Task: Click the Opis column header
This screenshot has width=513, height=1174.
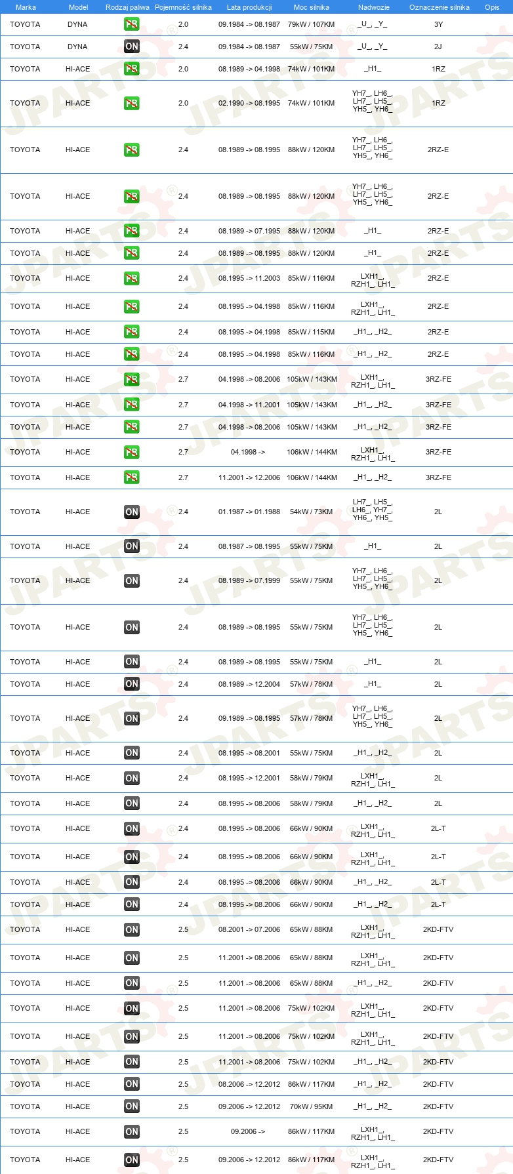Action: (x=492, y=7)
